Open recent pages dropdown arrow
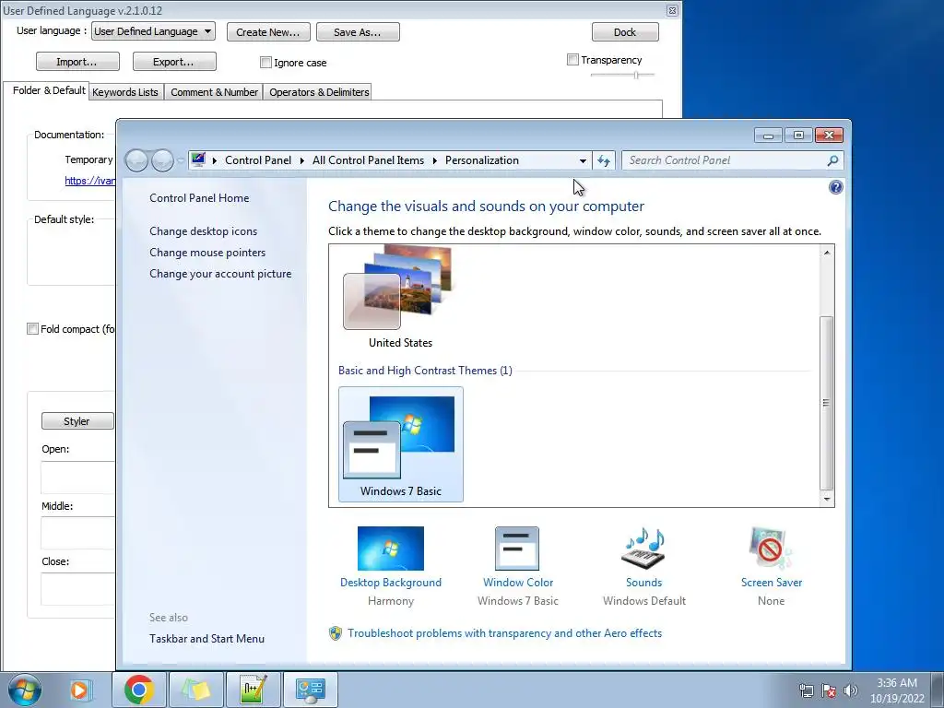 181,160
